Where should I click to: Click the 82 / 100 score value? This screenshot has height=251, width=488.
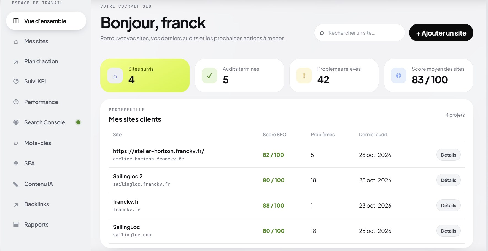tap(273, 155)
